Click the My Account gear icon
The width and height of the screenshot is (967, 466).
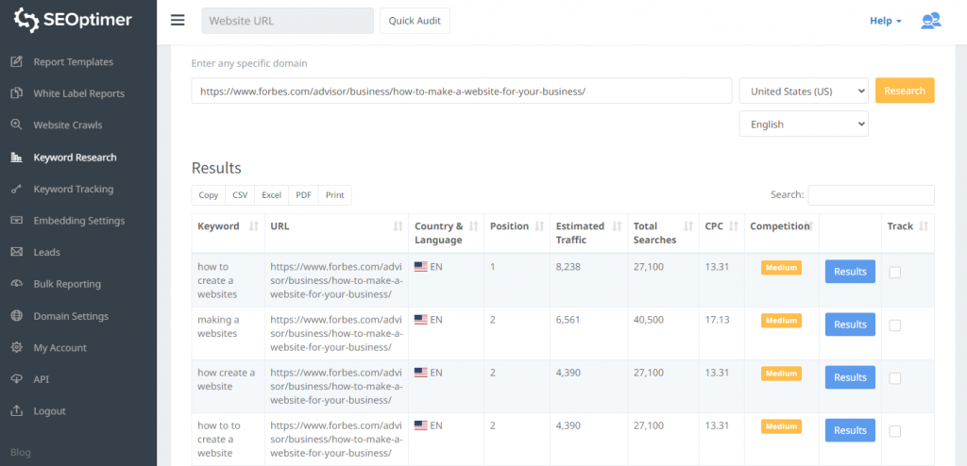point(16,347)
